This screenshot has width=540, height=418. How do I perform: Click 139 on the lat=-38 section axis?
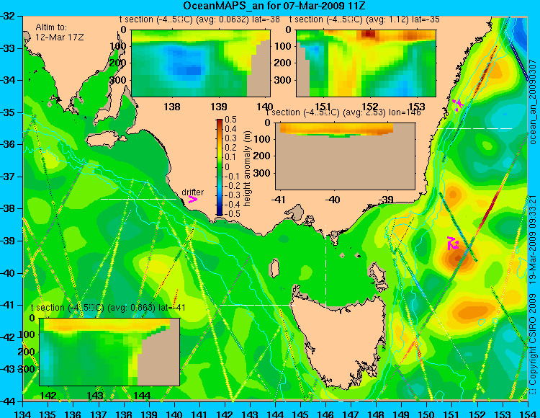click(219, 107)
